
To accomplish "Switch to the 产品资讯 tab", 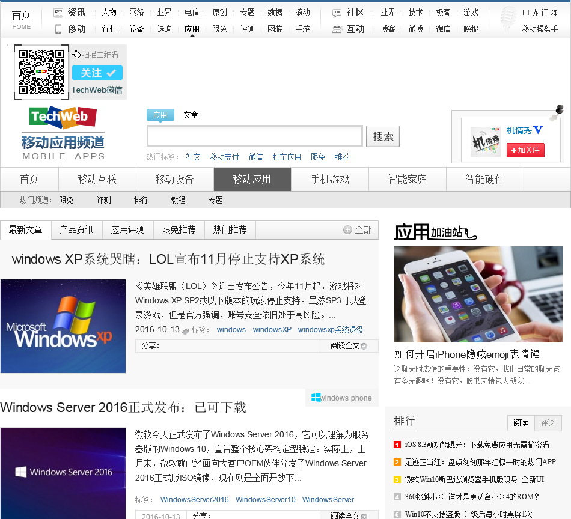I will 76,229.
